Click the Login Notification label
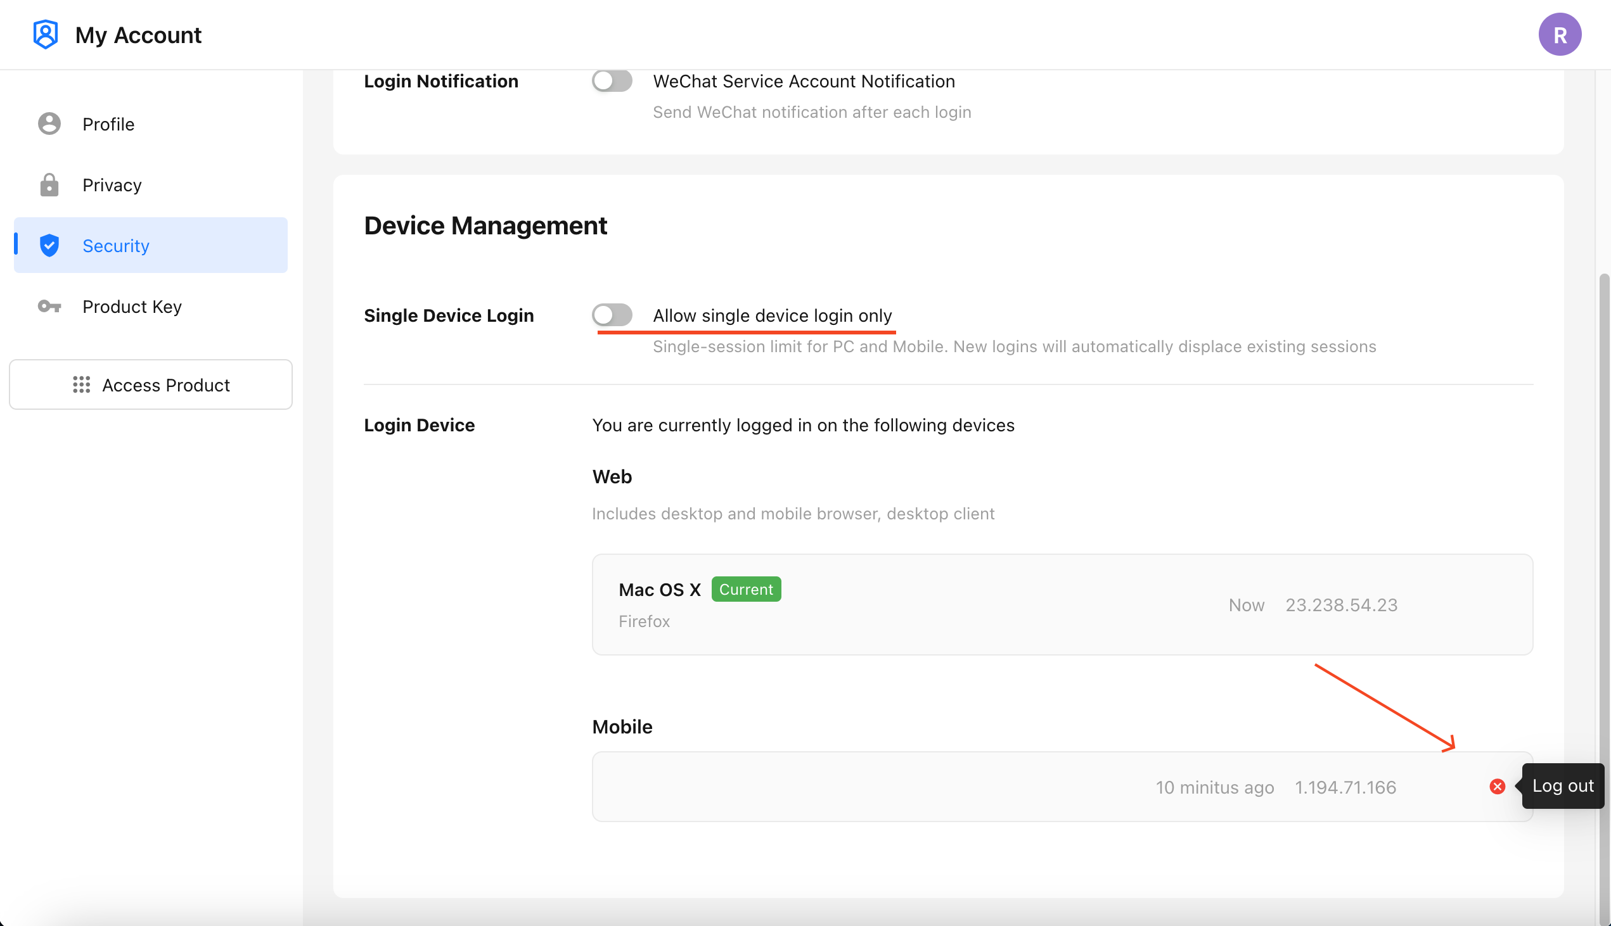 click(441, 82)
